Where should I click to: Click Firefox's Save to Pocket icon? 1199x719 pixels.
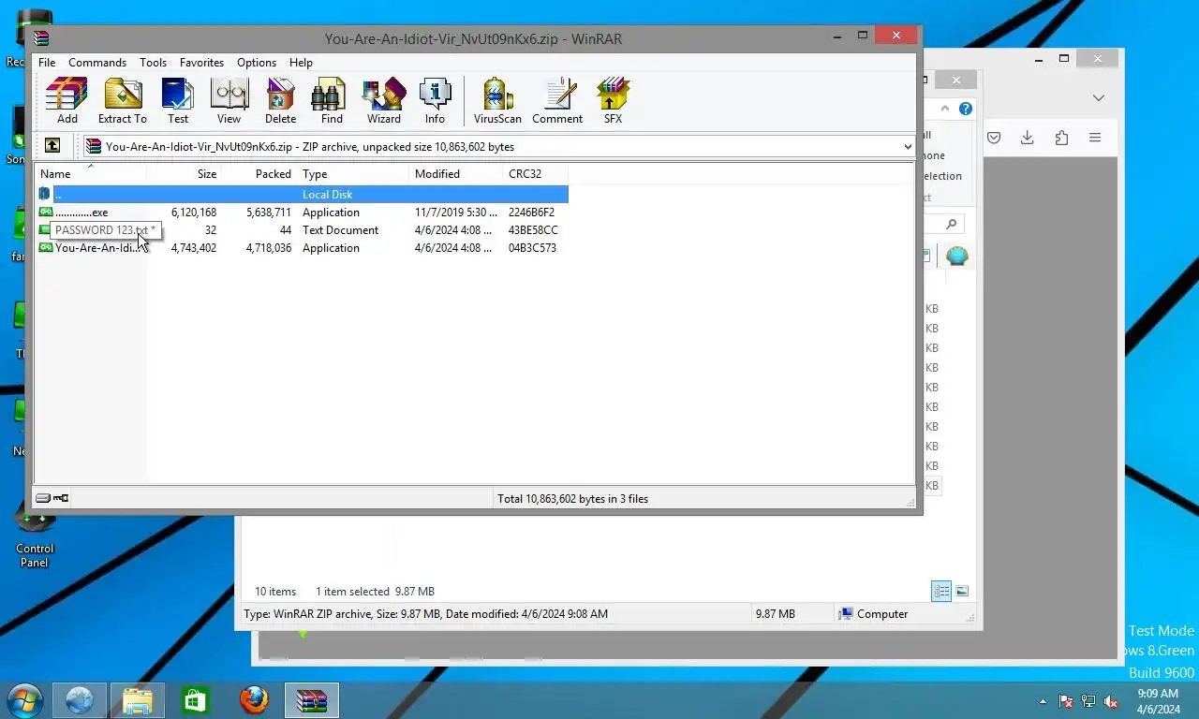994,138
